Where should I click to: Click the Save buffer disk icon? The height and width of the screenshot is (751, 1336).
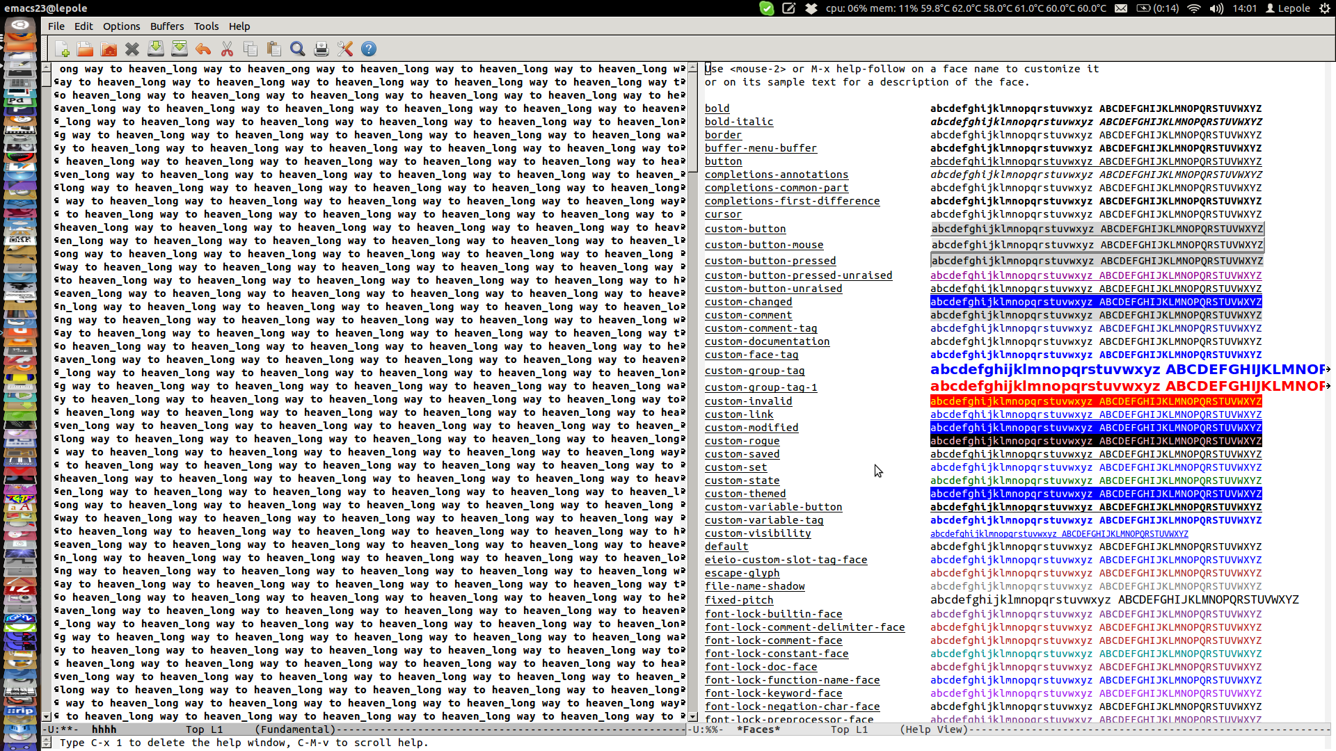click(156, 49)
